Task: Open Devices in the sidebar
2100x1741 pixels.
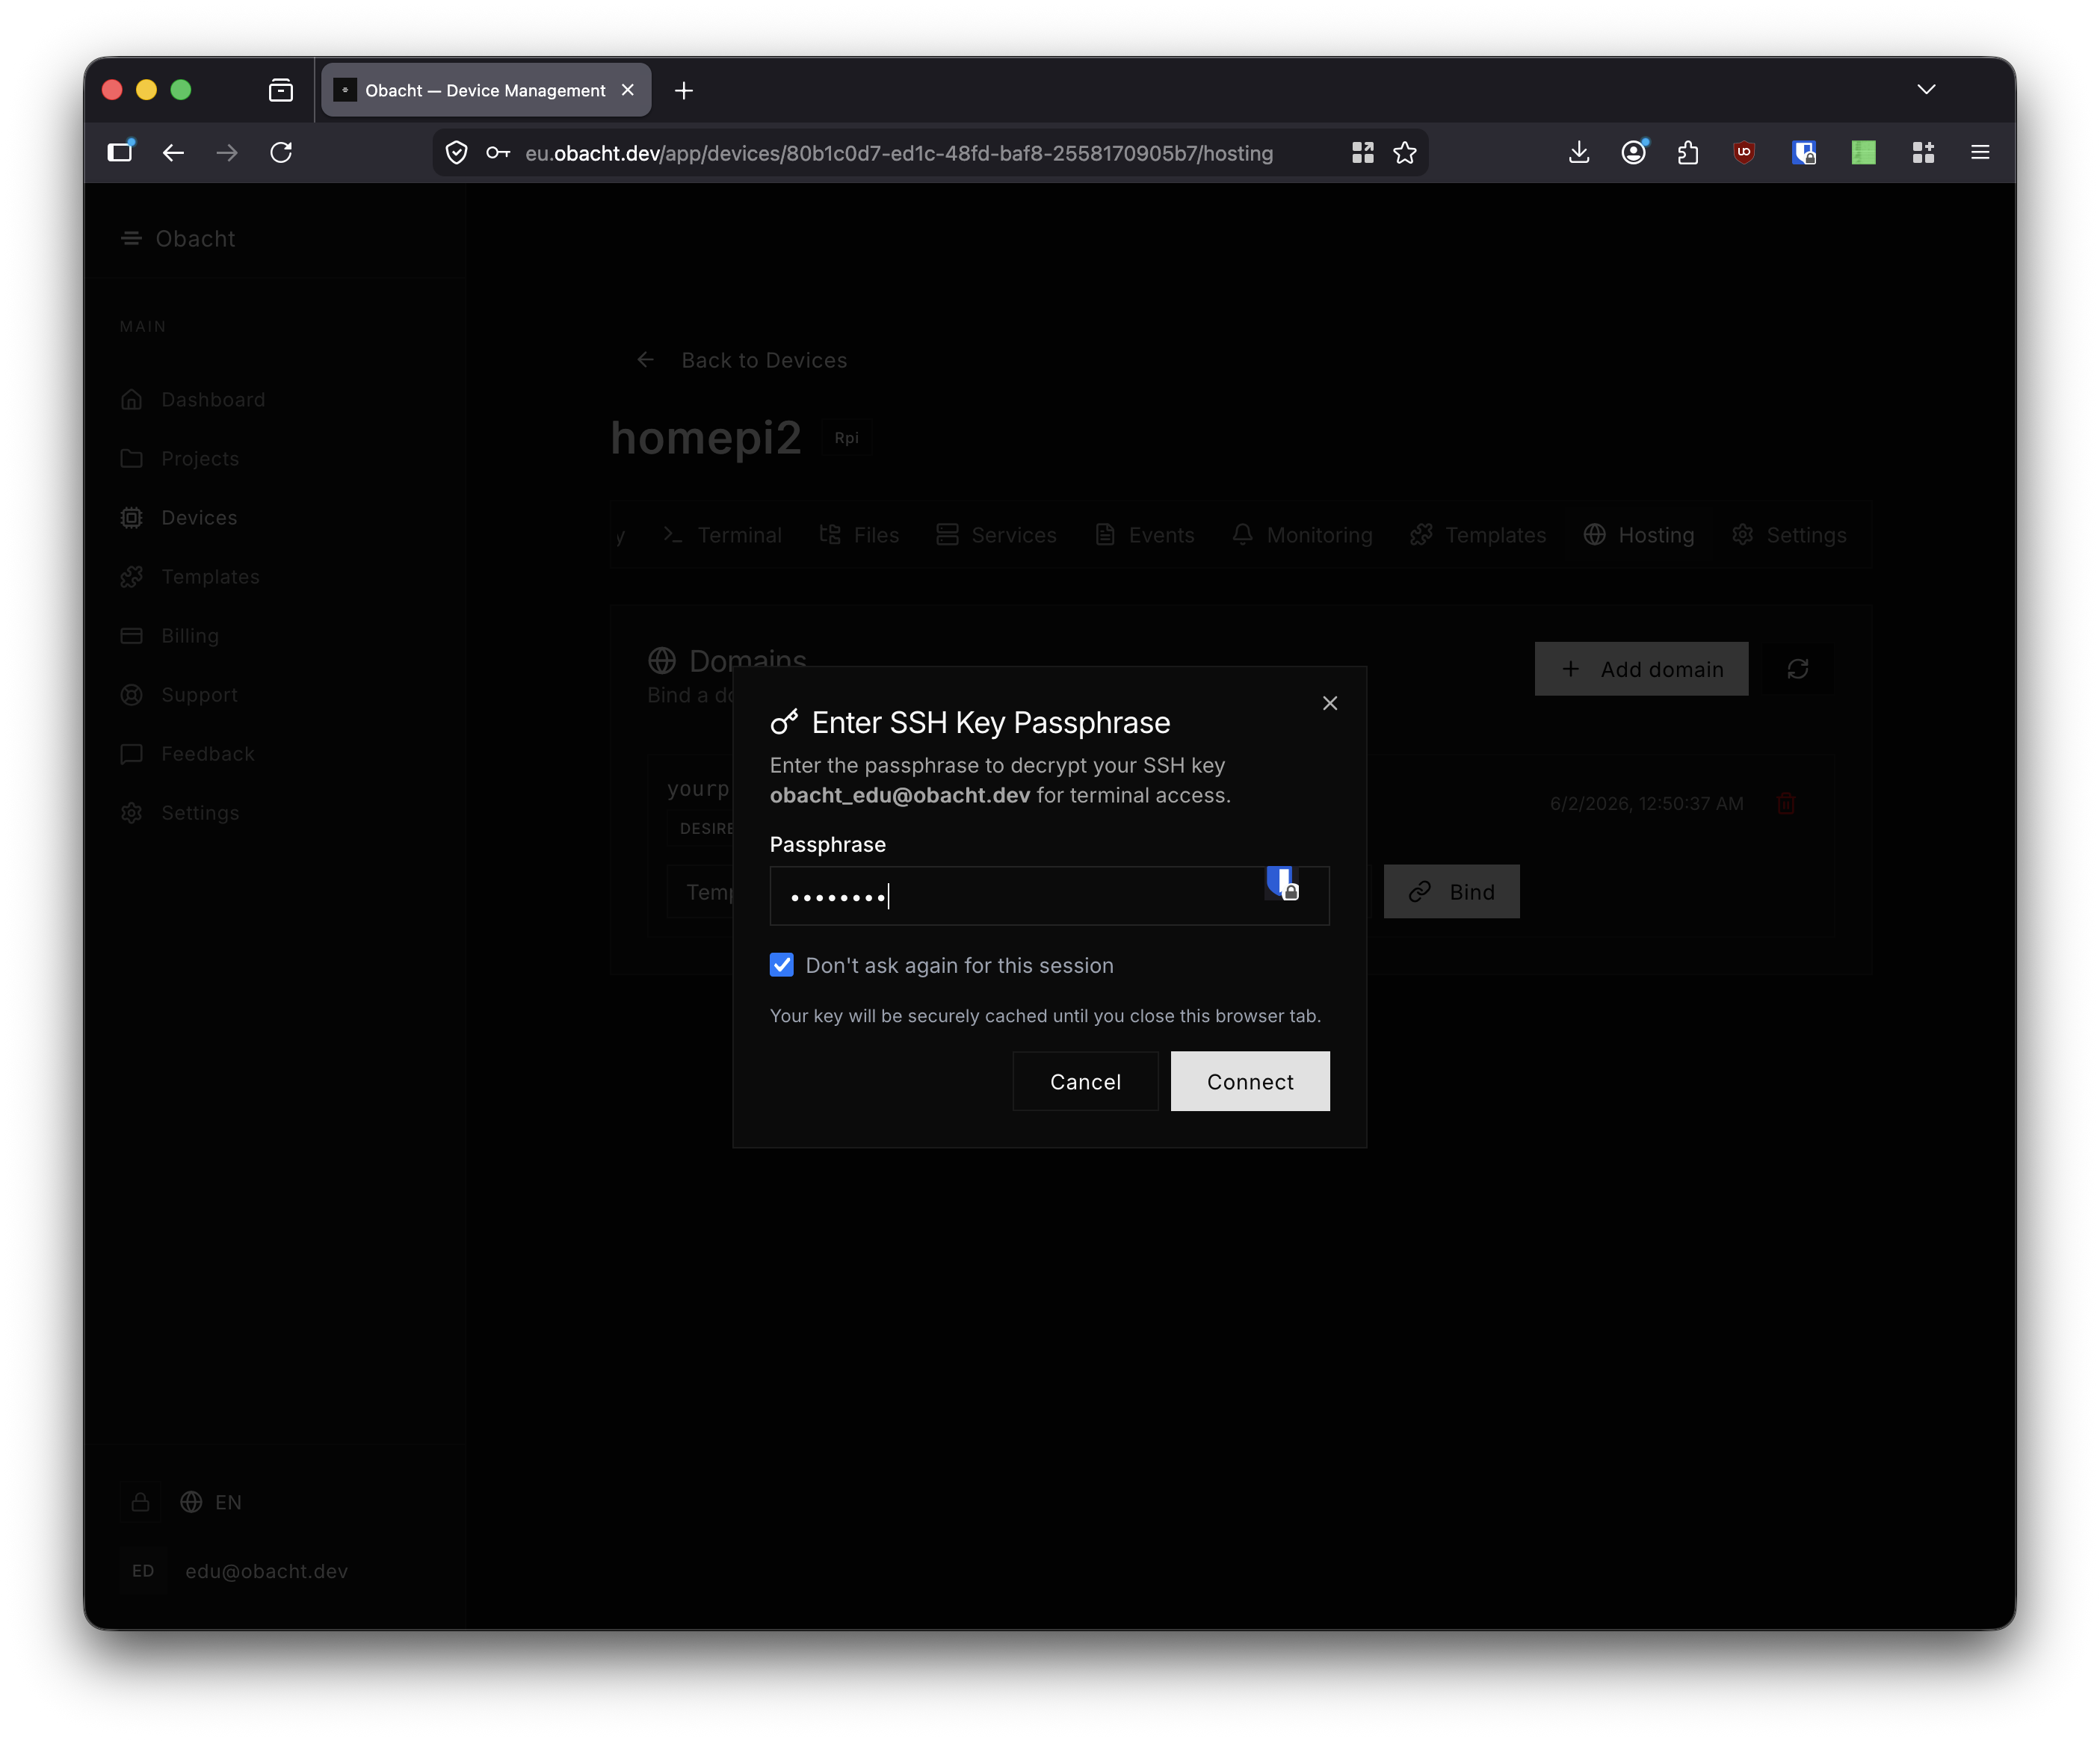Action: (x=178, y=518)
